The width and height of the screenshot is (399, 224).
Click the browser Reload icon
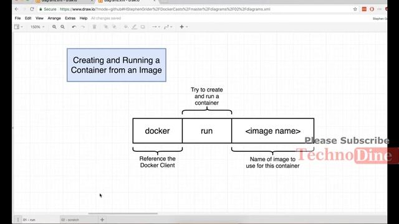click(x=32, y=9)
